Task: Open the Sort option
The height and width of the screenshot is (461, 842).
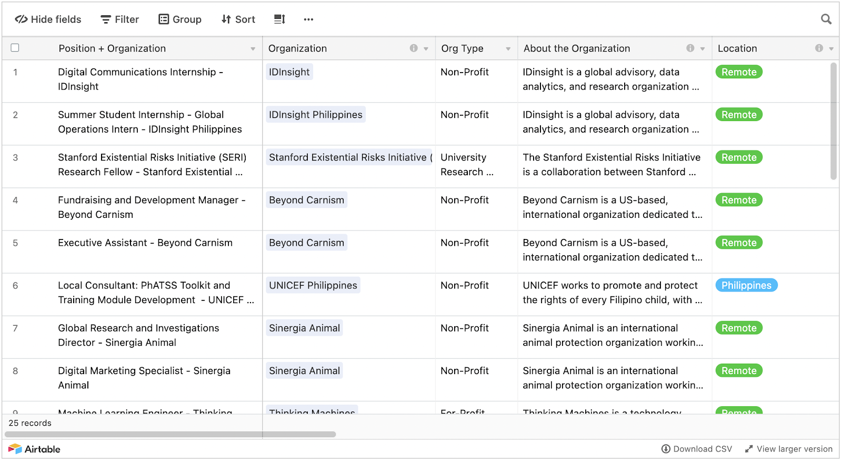Action: [x=238, y=19]
